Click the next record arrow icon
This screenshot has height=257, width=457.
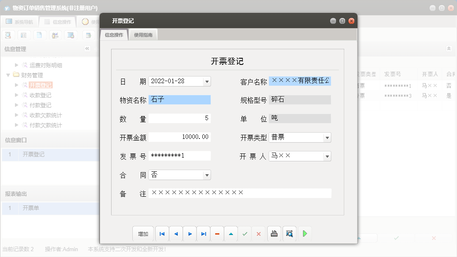click(189, 233)
